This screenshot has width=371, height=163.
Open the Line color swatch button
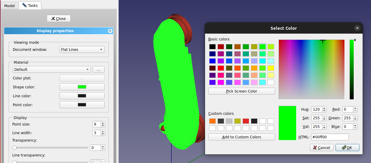pyautogui.click(x=82, y=96)
